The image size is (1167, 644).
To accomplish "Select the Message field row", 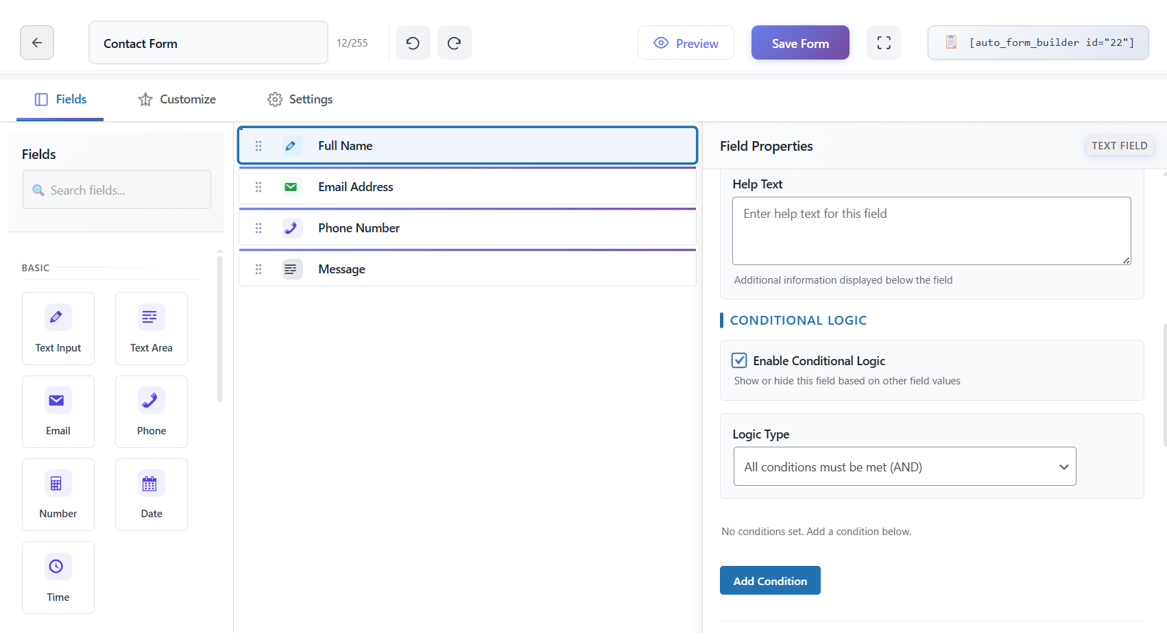I will [x=468, y=269].
